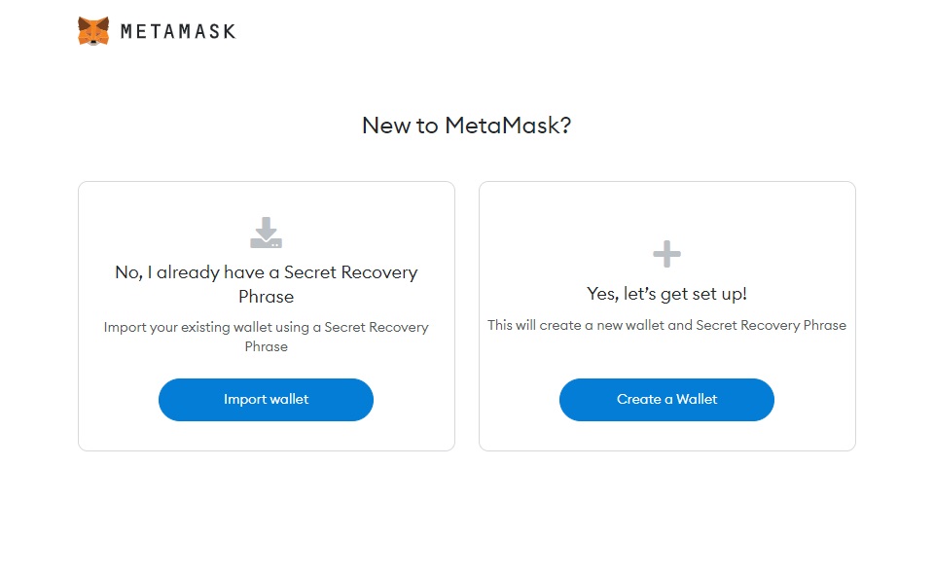Select 'No, I already have a Secret Recovery' heading line
The width and height of the screenshot is (934, 575).
point(267,272)
